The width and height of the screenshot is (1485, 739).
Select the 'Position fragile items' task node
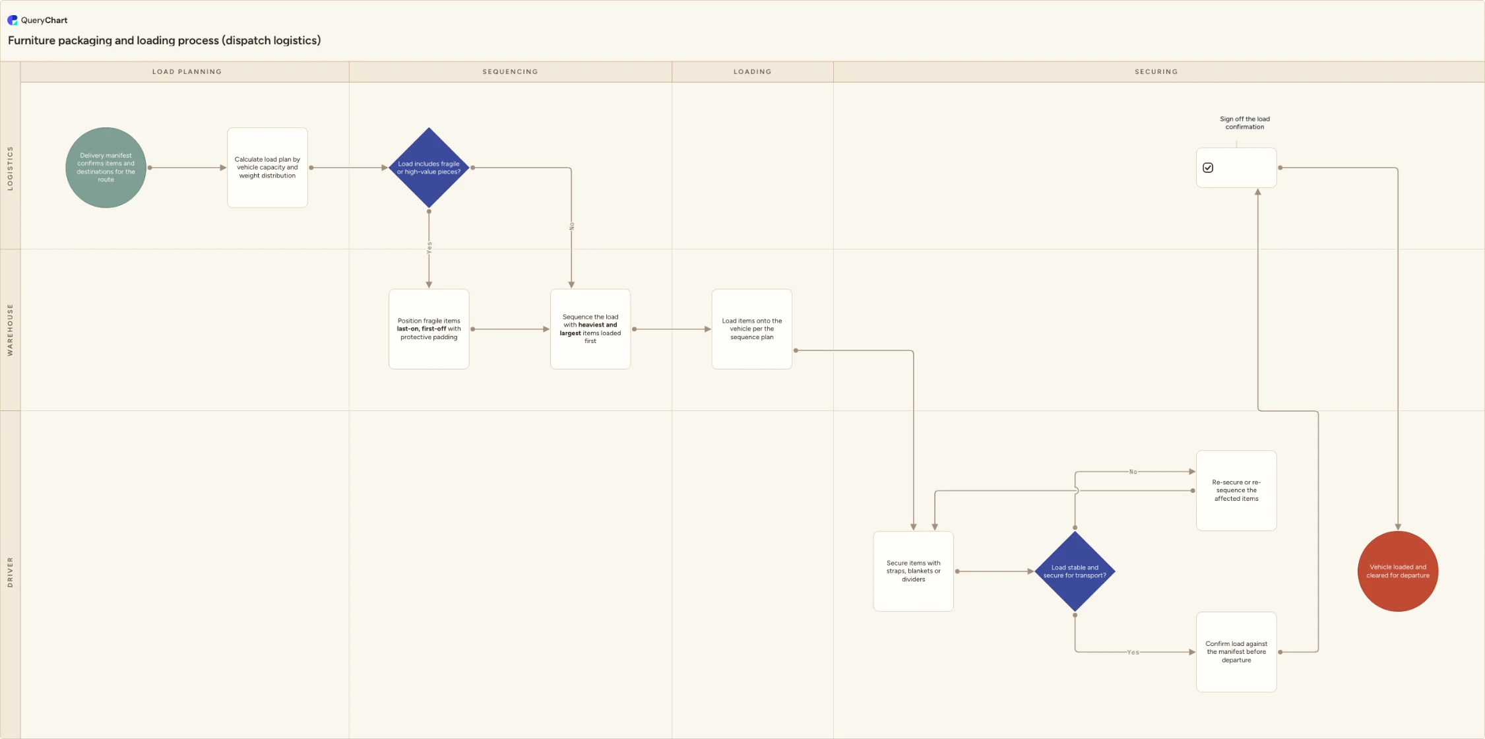click(429, 329)
